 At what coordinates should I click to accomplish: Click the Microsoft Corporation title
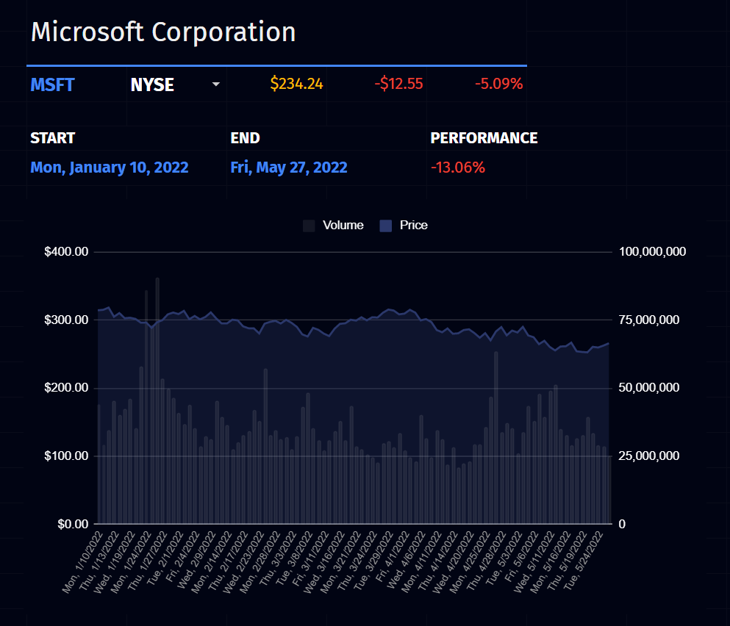point(163,32)
